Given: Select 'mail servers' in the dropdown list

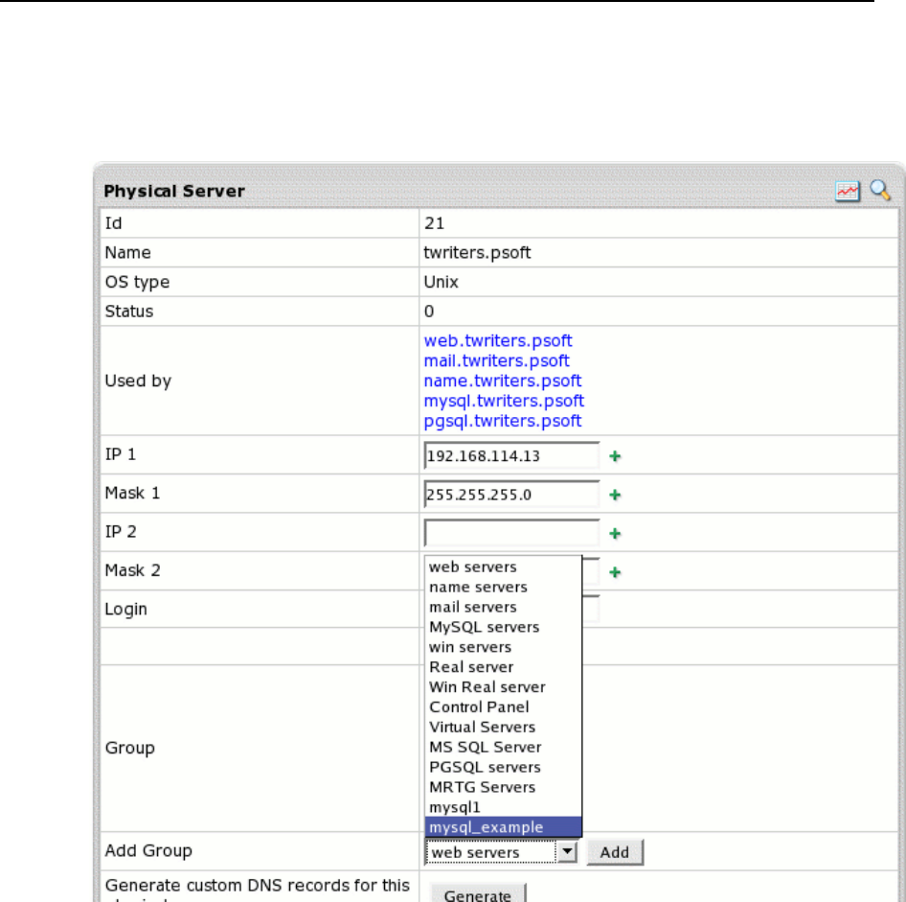Looking at the screenshot, I should pyautogui.click(x=503, y=607).
